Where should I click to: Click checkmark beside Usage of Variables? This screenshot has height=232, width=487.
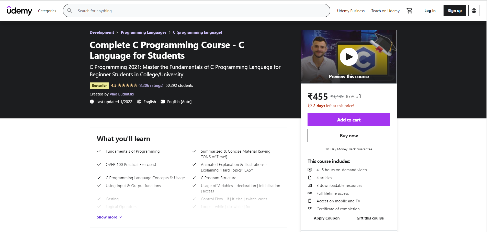(194, 186)
